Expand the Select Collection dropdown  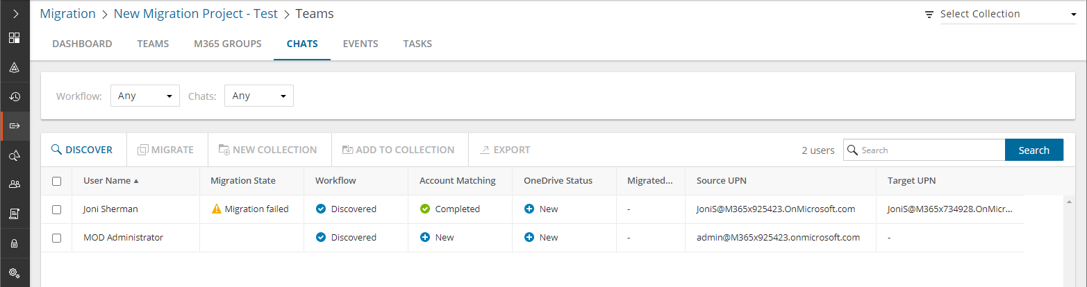(1008, 14)
